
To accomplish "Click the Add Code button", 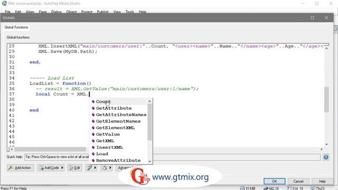I will [49, 168].
